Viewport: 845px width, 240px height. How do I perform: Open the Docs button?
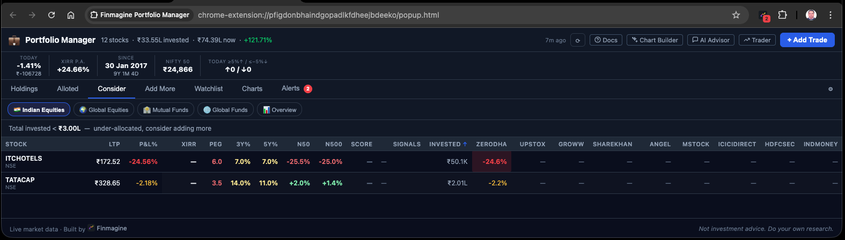pyautogui.click(x=606, y=40)
